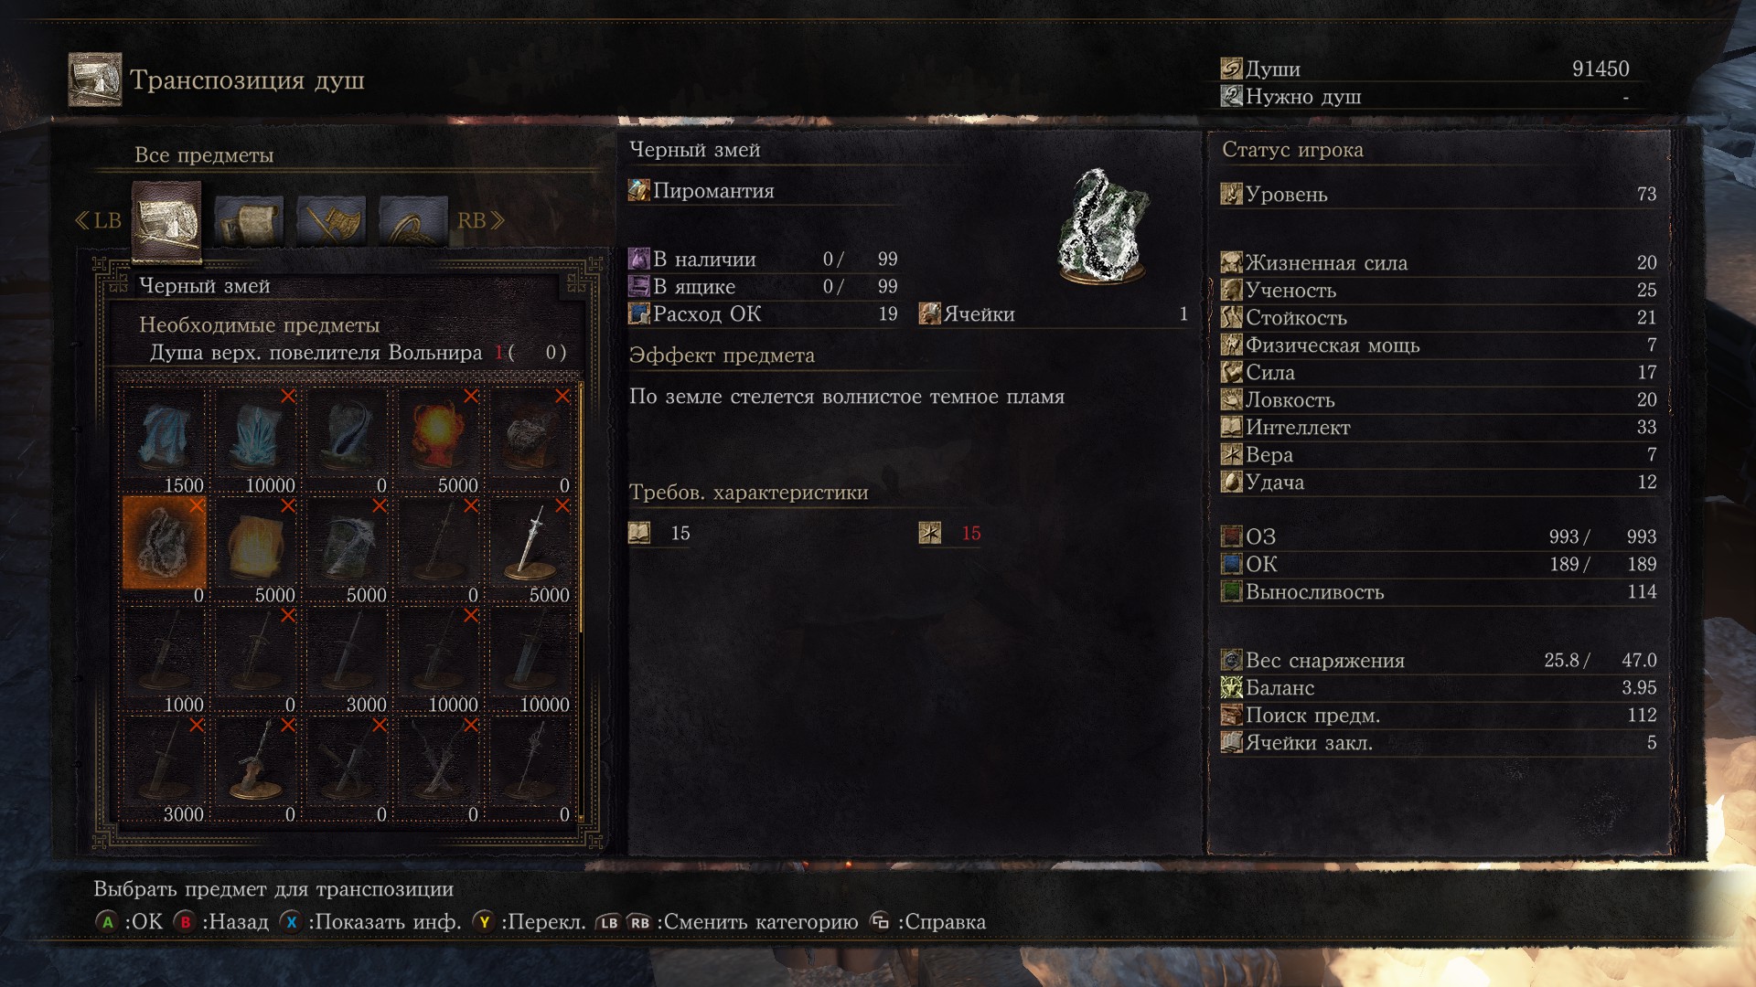Screen dimensions: 1756x987
Task: Click the X :Показать инф. prompt
Action: 370,922
